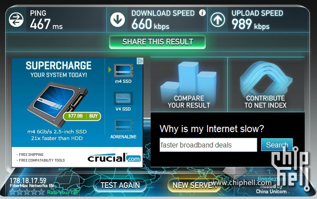Select the m4 SSD thumbnail

[x=123, y=70]
